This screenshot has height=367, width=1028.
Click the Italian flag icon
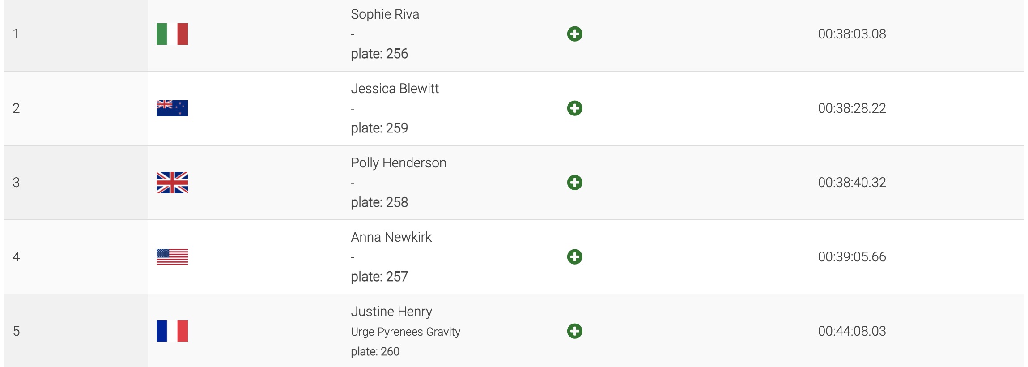click(172, 34)
